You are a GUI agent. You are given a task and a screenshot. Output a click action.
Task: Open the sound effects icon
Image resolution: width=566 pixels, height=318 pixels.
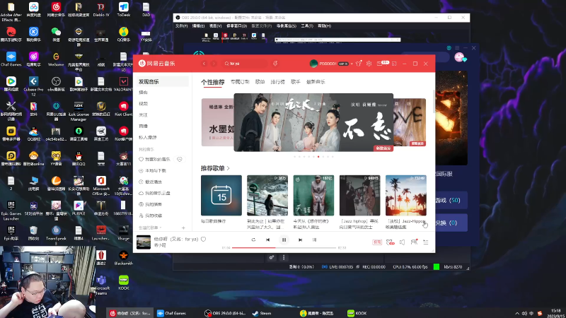pos(390,242)
